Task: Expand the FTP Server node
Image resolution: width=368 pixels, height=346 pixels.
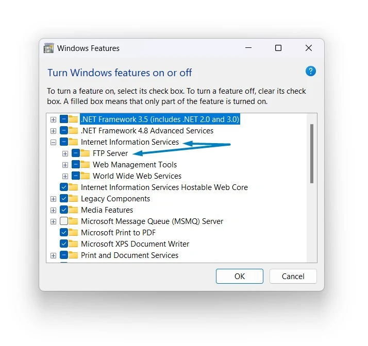Action: pyautogui.click(x=65, y=153)
